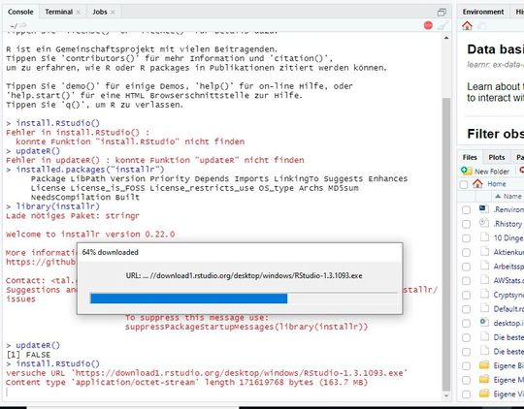This screenshot has width=524, height=409.
Task: Stop the running R command with the red stop icon
Action: point(428,25)
